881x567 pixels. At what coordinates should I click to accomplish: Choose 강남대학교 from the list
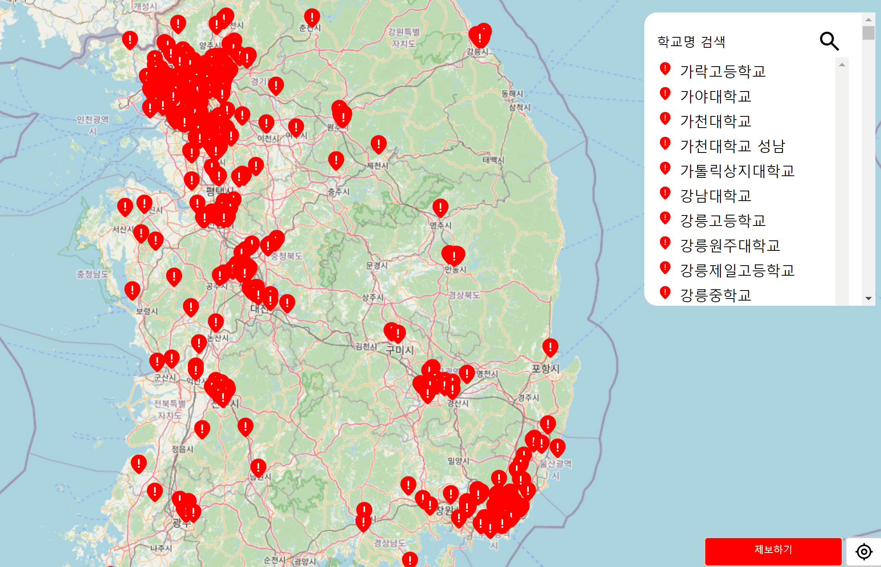(715, 196)
